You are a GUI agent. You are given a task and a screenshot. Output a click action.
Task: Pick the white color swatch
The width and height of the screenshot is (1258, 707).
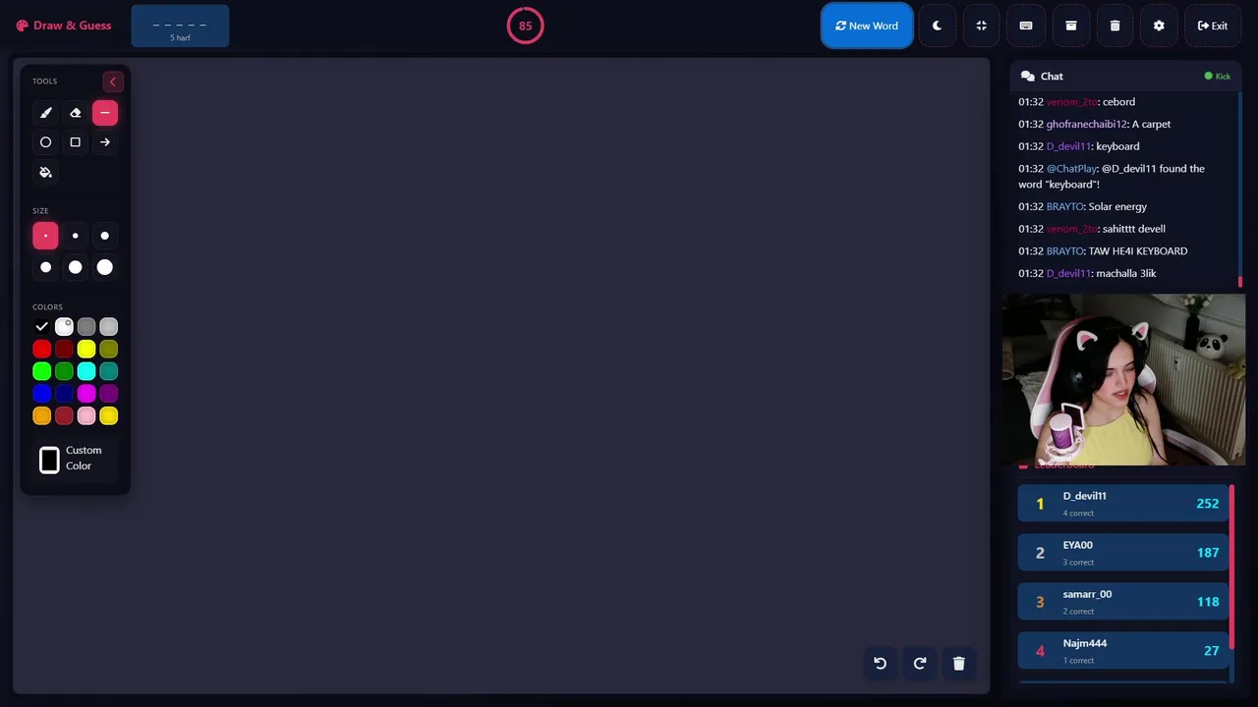click(x=64, y=327)
